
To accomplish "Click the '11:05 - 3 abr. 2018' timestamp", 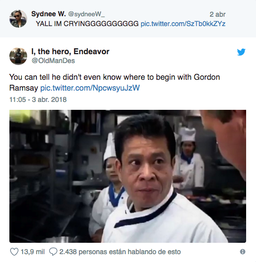I will (38, 99).
